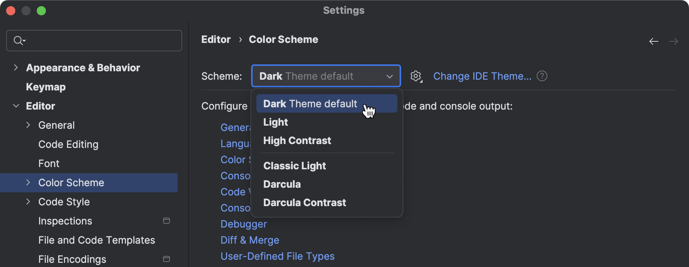Open the Scheme dropdown
Image resolution: width=689 pixels, height=267 pixels.
tap(390, 76)
